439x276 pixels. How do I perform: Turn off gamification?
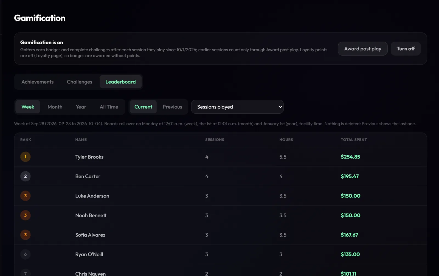tap(406, 49)
